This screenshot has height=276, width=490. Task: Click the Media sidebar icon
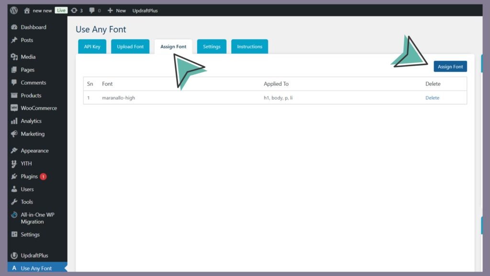(14, 57)
